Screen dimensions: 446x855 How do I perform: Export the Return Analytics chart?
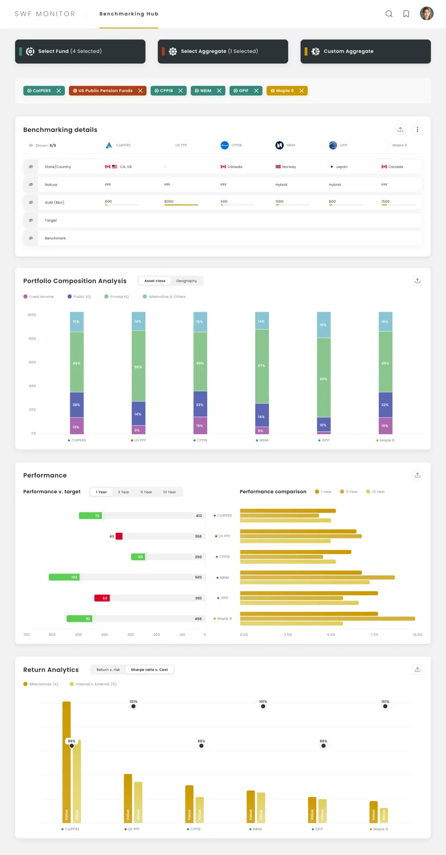click(417, 669)
